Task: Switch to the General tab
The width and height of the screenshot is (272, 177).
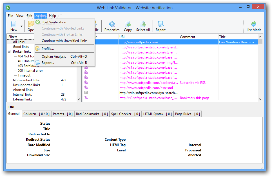Action: click(x=14, y=114)
